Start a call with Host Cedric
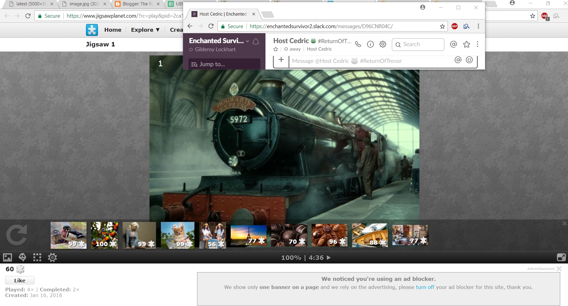The image size is (568, 306). click(358, 44)
